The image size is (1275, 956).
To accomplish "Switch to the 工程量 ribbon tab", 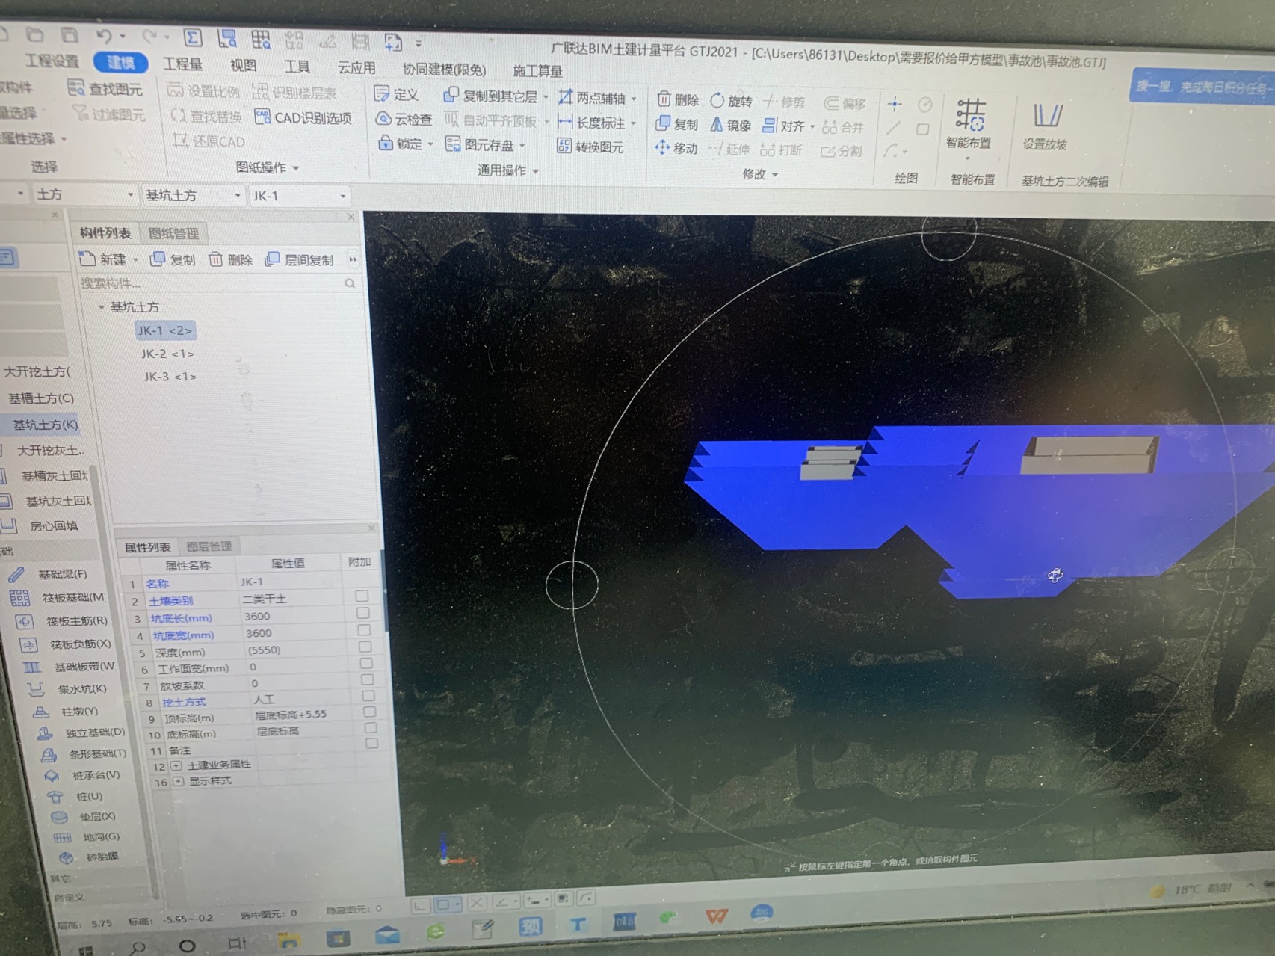I will click(x=183, y=64).
